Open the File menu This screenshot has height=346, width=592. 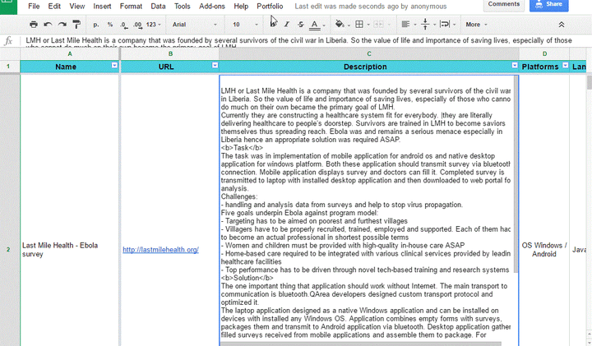(x=34, y=6)
